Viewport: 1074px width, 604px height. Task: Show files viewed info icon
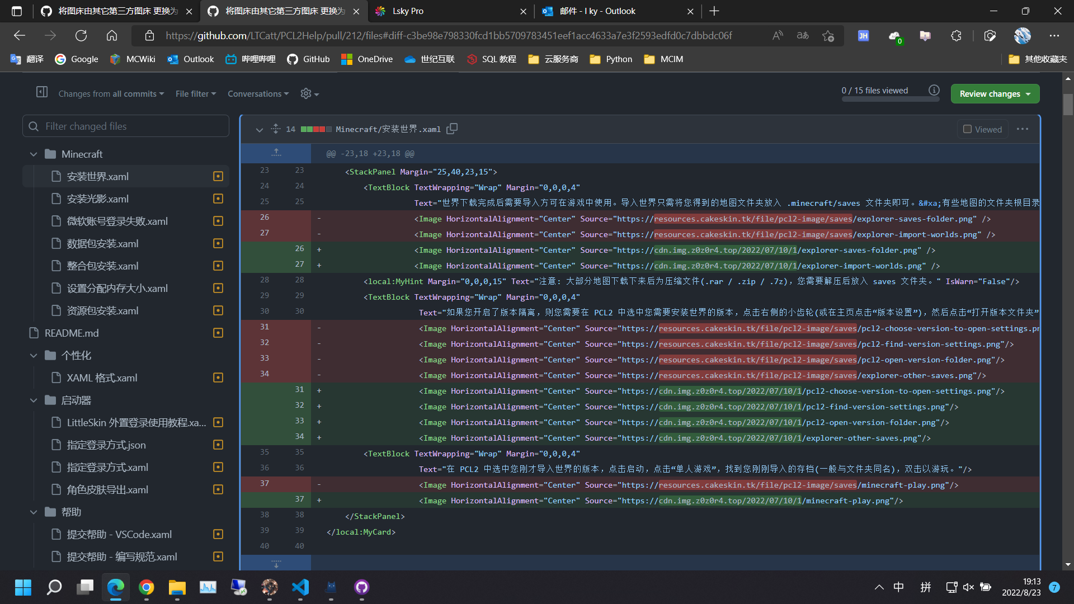[934, 91]
